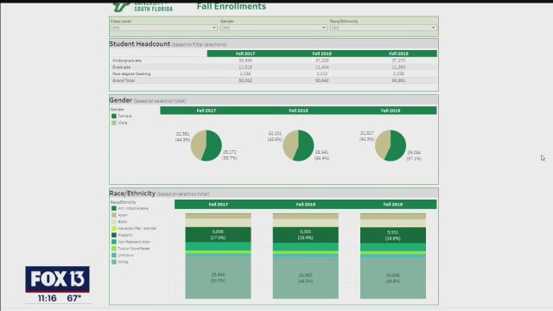Click the Non-degree Seeking row label

coord(131,74)
